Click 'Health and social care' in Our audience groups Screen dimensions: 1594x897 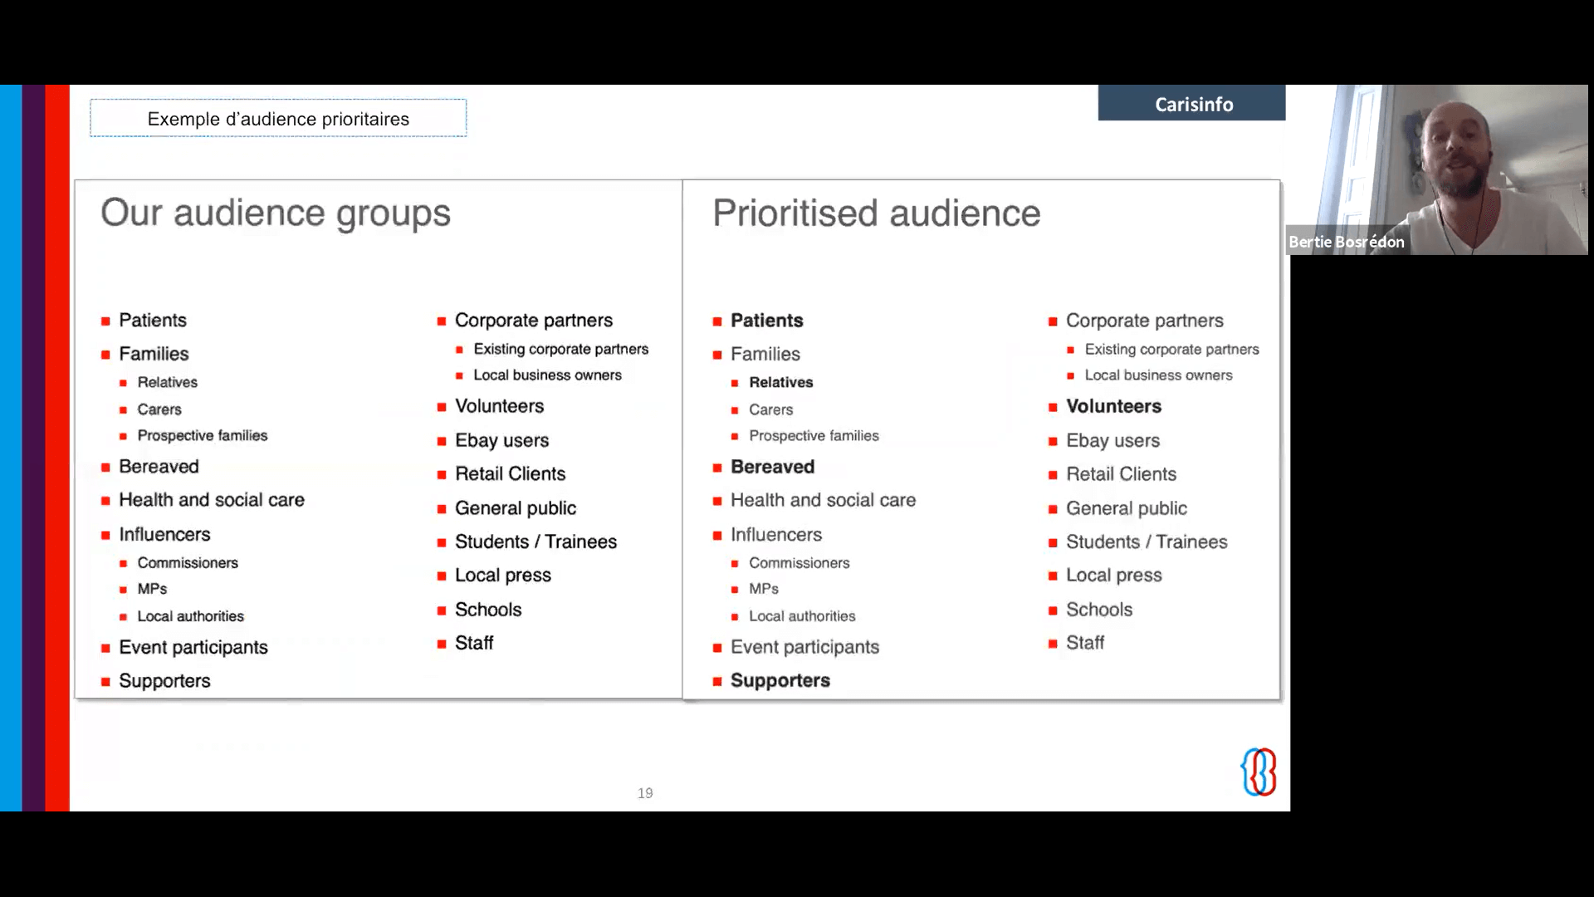[x=212, y=500]
